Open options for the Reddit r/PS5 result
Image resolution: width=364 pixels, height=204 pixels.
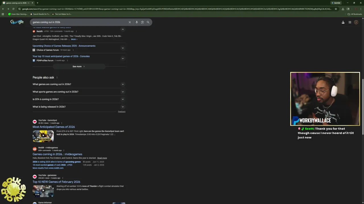pyautogui.click(x=76, y=31)
